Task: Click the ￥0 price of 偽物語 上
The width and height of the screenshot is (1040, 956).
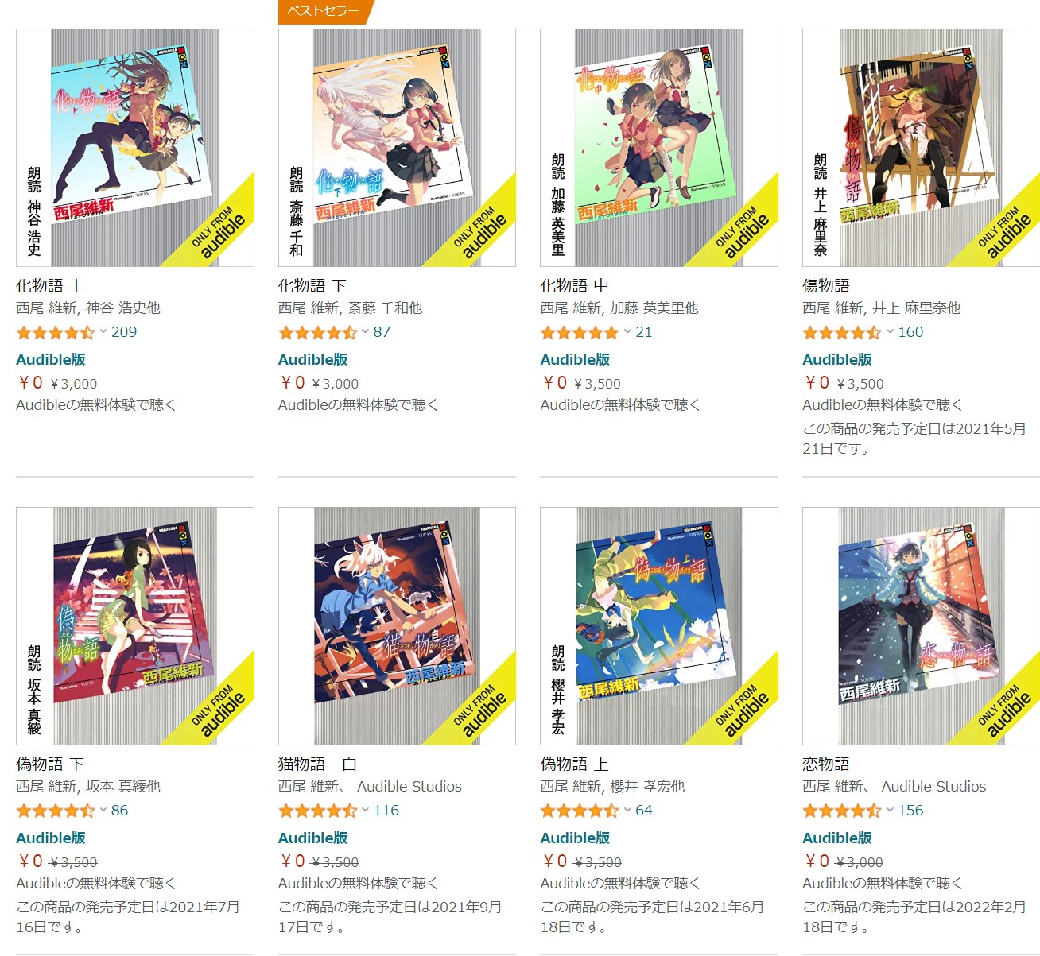Action: 555,861
